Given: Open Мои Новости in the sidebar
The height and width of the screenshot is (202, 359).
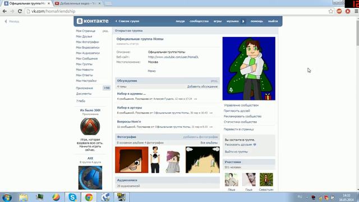Looking at the screenshot, I should click(x=85, y=70).
